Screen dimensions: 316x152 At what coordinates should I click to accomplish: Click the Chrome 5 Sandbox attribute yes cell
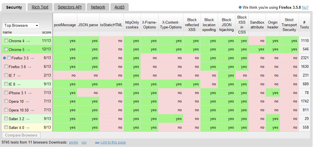pyautogui.click(x=257, y=49)
